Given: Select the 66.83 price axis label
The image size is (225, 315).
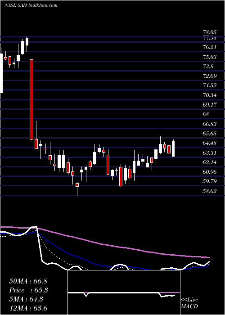Looking at the screenshot, I should tap(210, 124).
